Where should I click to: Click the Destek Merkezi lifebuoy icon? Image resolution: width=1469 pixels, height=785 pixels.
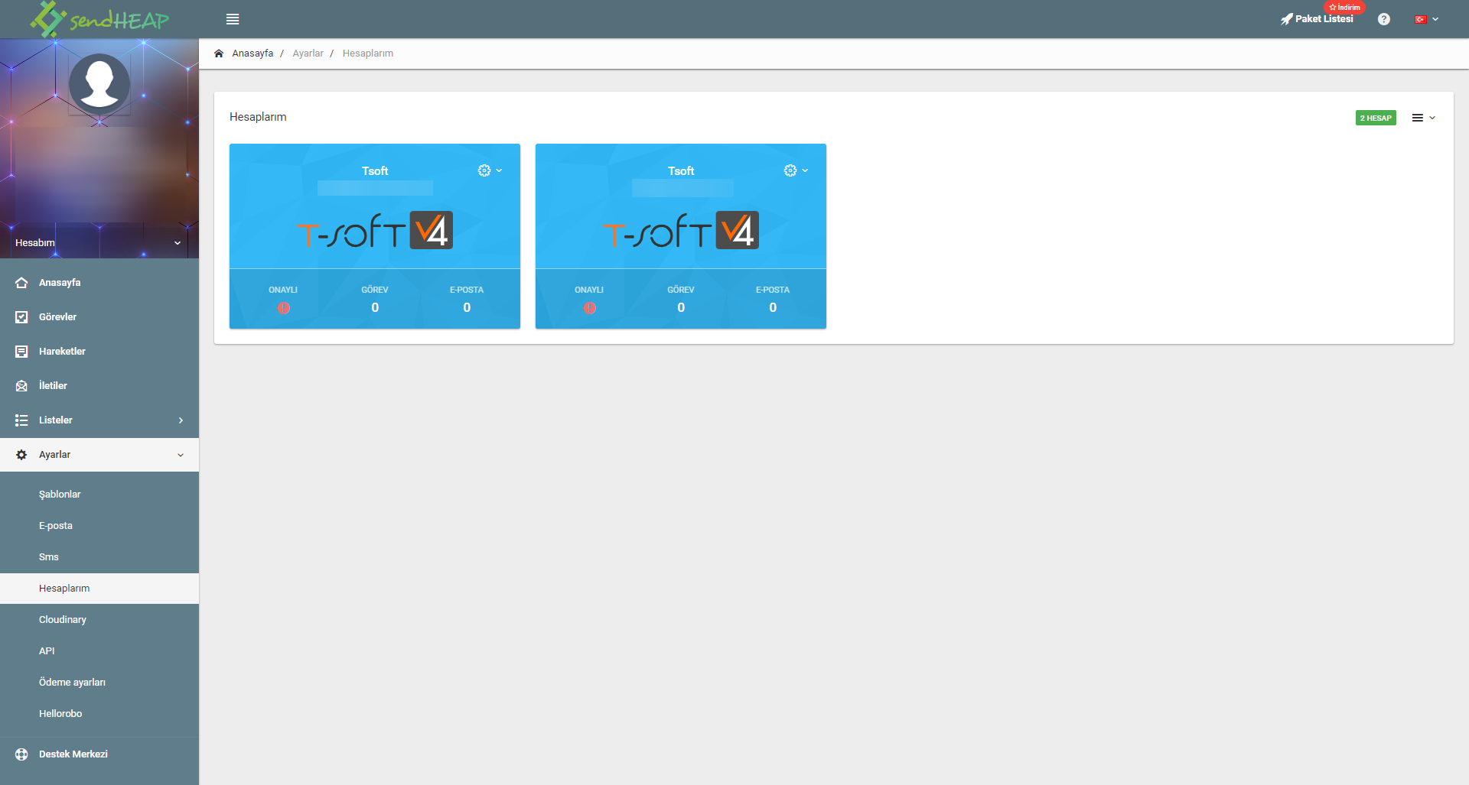[21, 754]
